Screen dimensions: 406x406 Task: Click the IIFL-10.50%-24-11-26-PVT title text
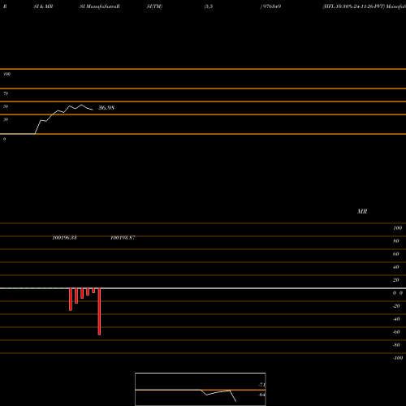tap(353, 6)
